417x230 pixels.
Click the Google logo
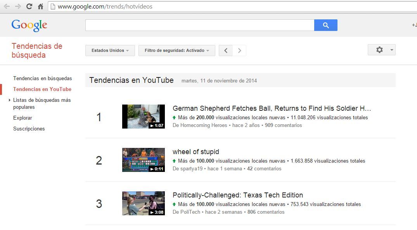click(29, 26)
